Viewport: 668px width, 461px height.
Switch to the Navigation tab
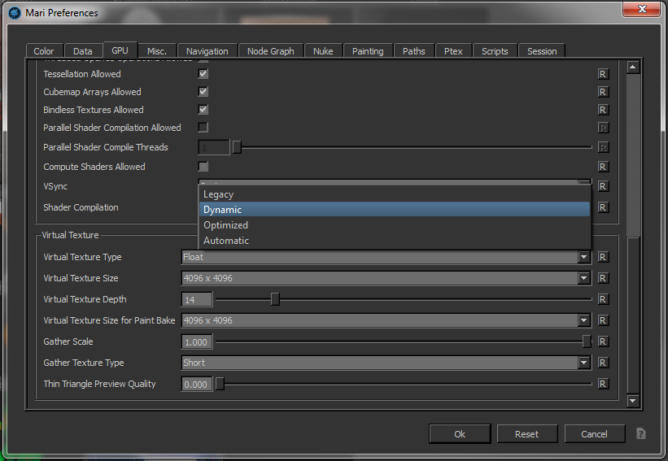207,51
